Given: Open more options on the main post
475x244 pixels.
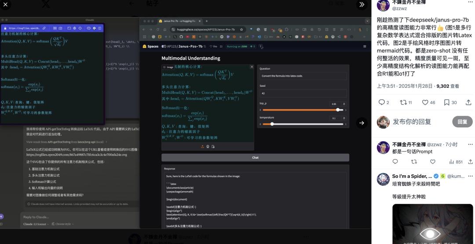Looking at the screenshot, I should (470, 2).
